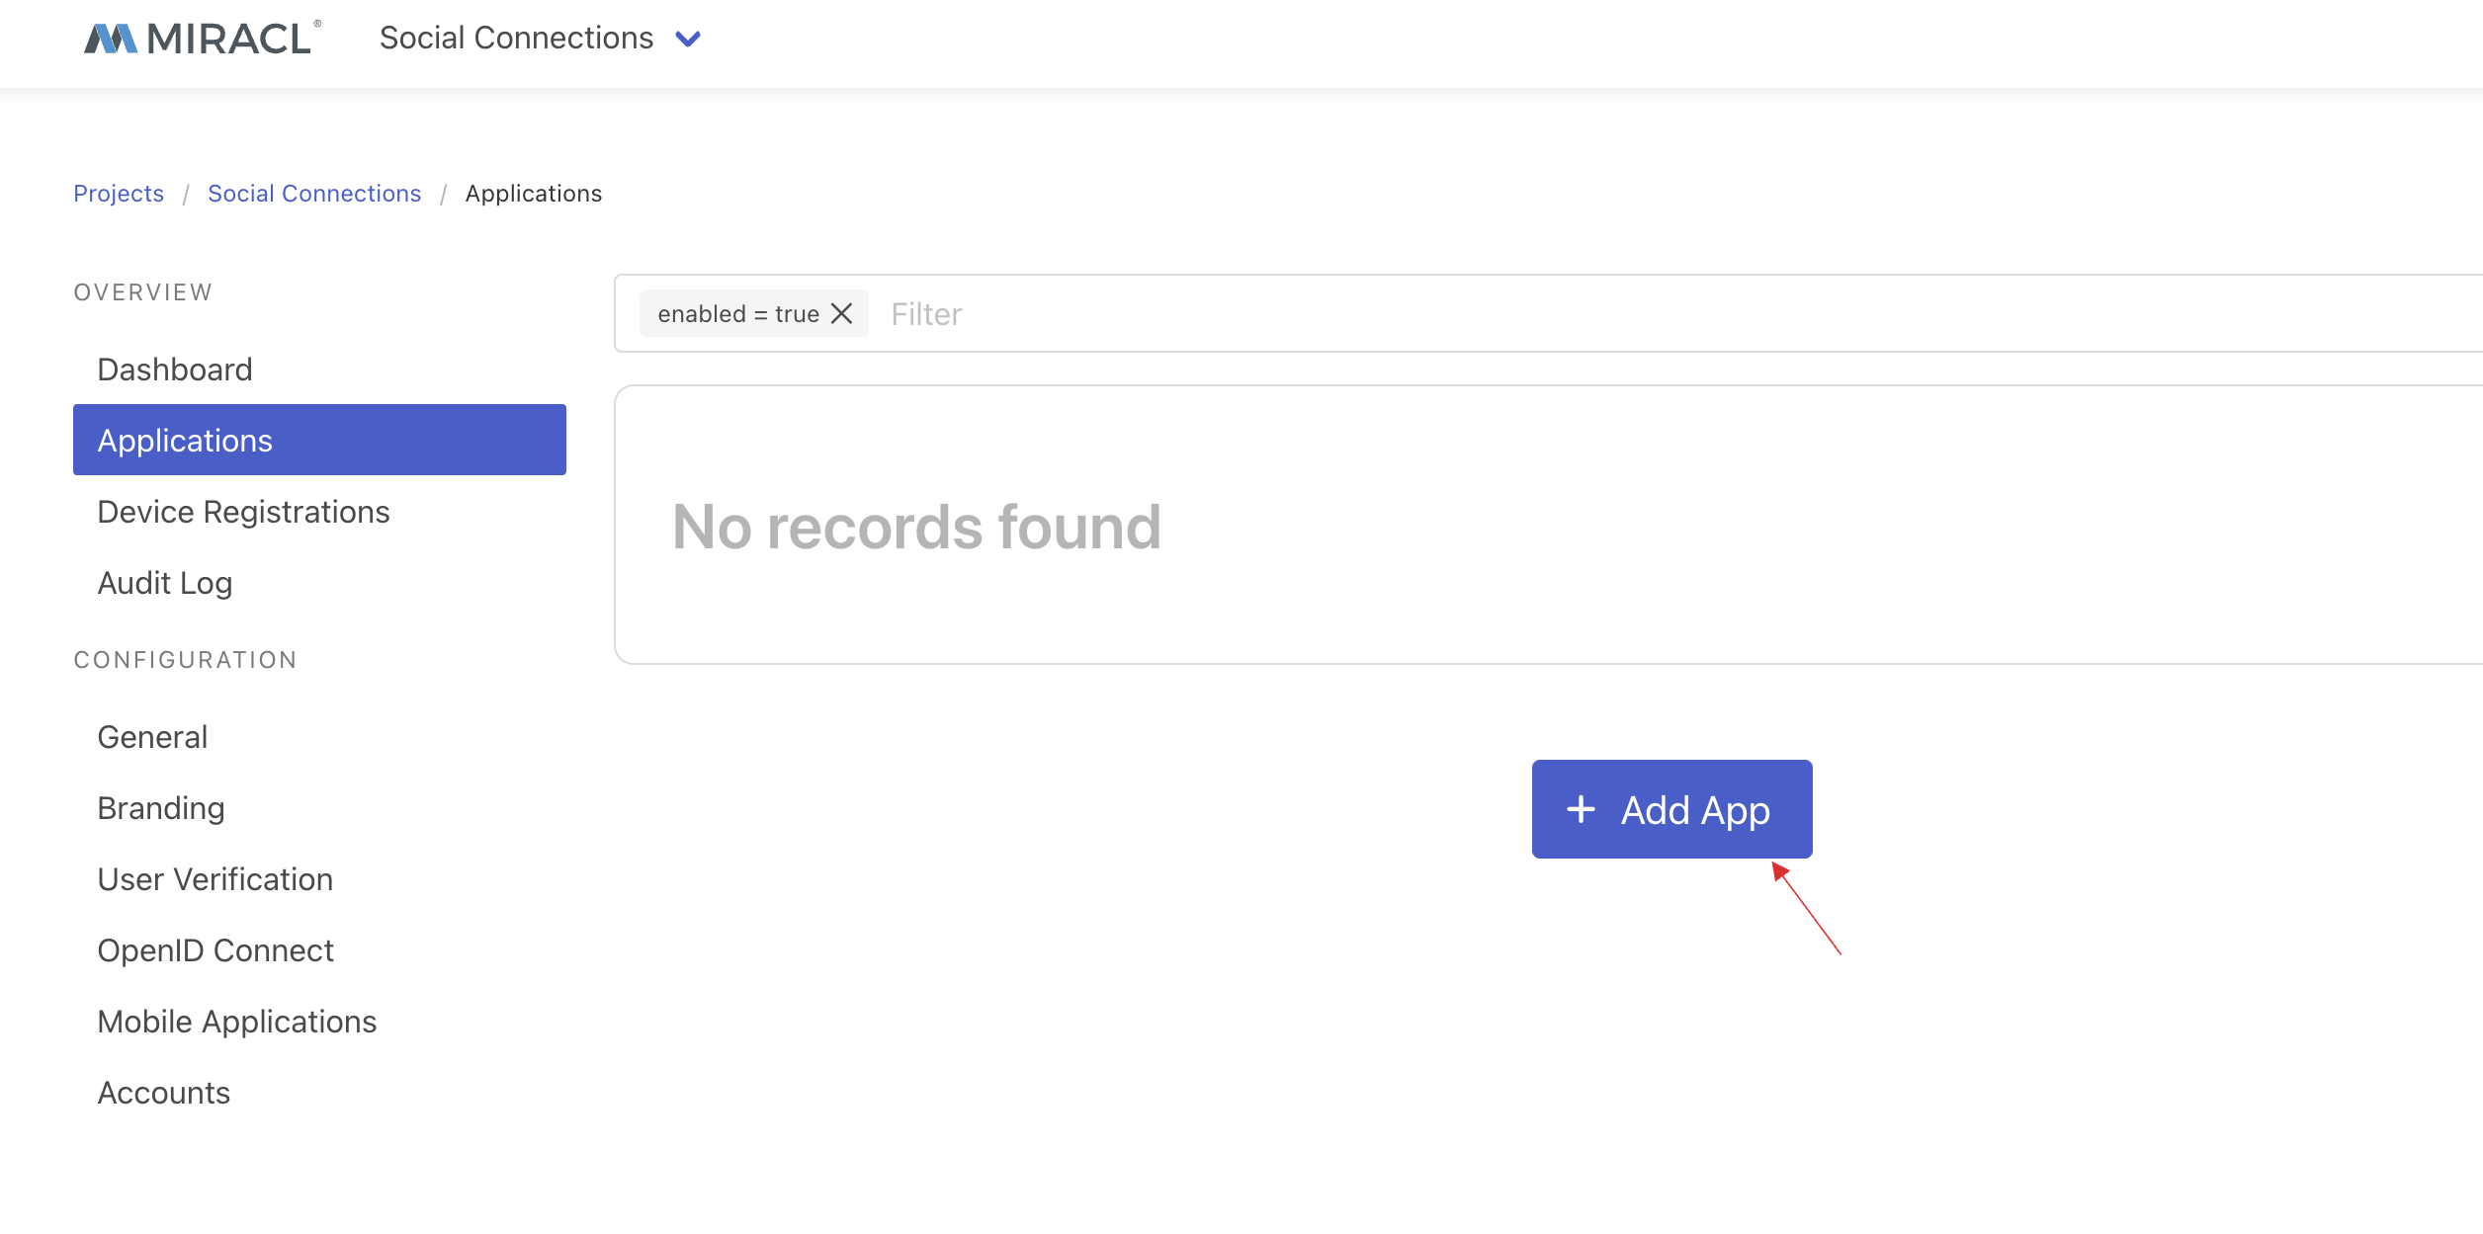Click the Mobile Applications sidebar icon

(x=236, y=1021)
